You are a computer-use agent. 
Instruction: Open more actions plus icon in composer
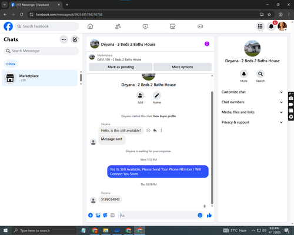pyautogui.click(x=91, y=216)
